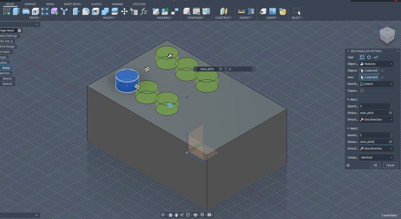This screenshot has width=401, height=219.
Task: Select the Create Sketch tool
Action: [x=7, y=11]
